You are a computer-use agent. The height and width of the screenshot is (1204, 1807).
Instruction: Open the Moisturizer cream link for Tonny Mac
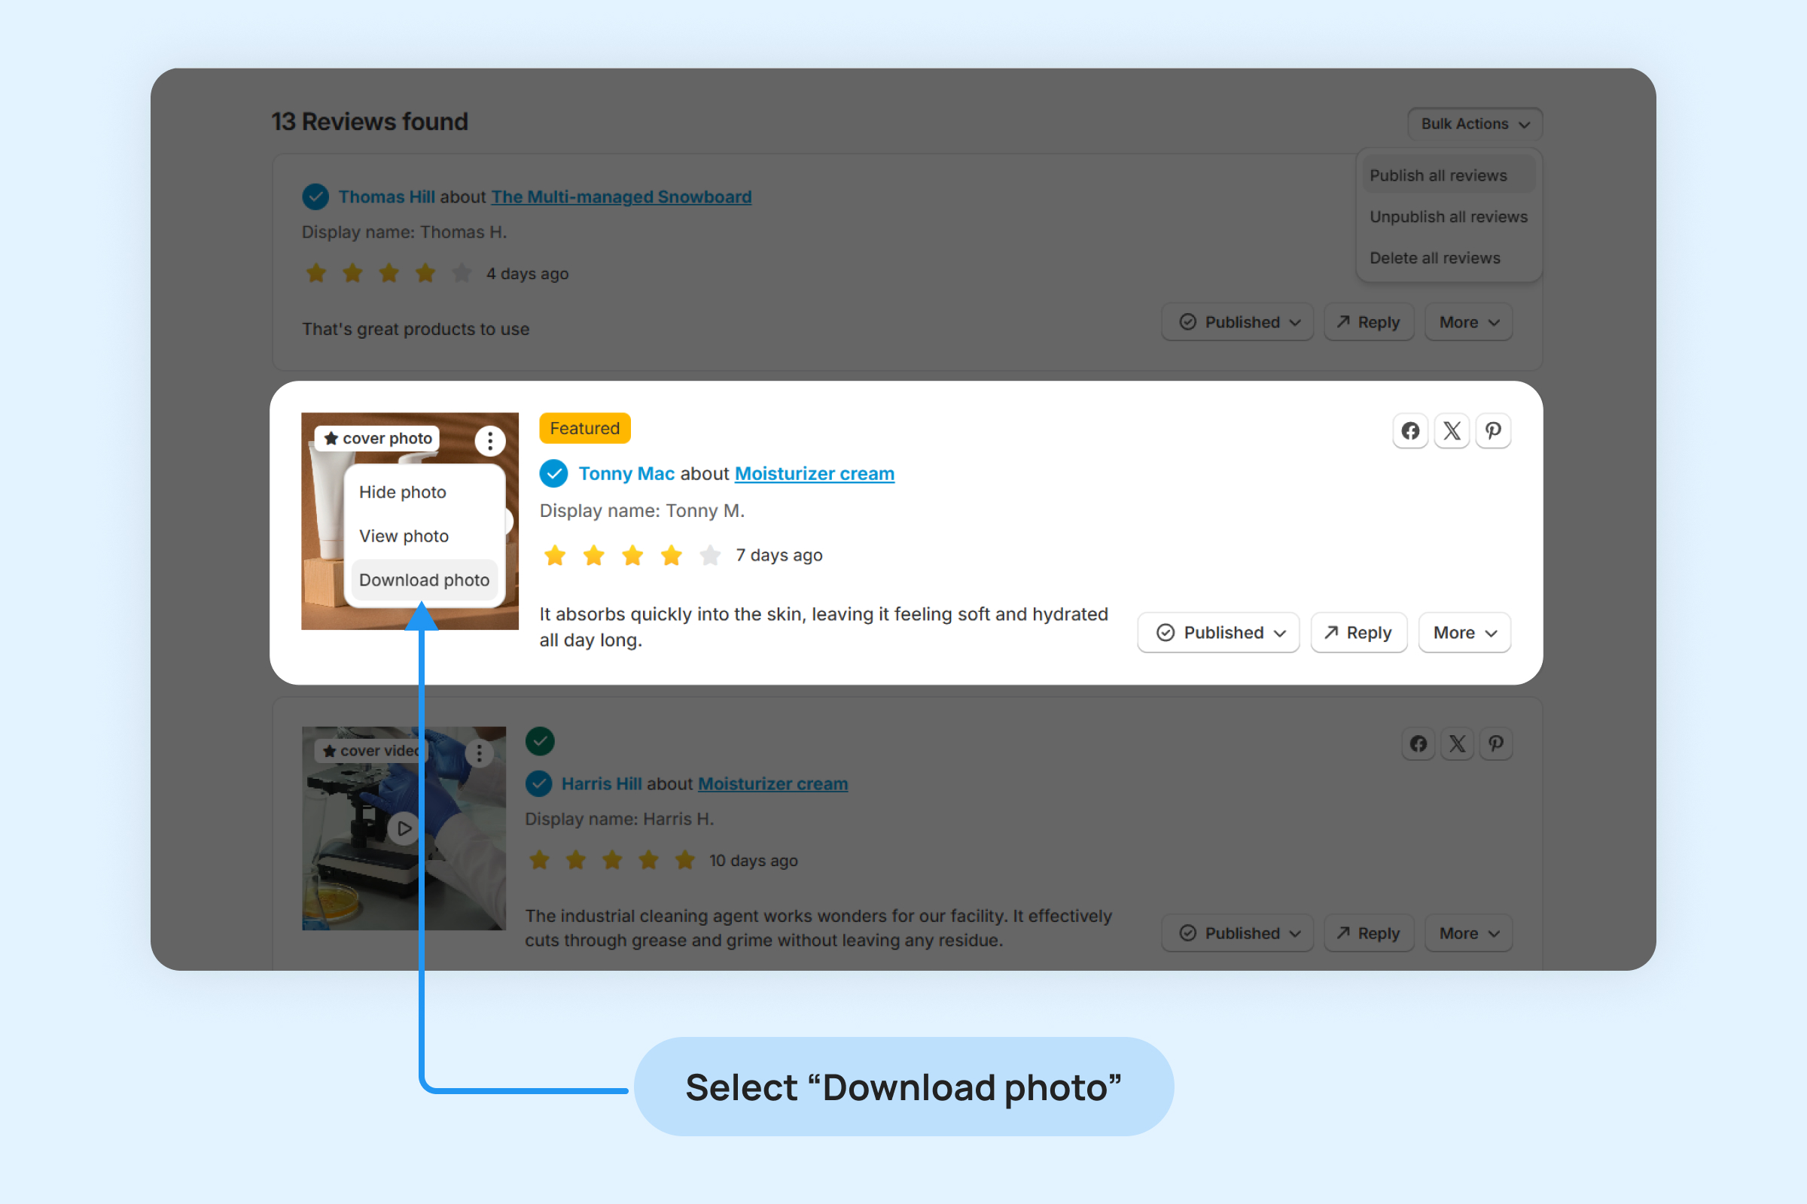tap(815, 474)
